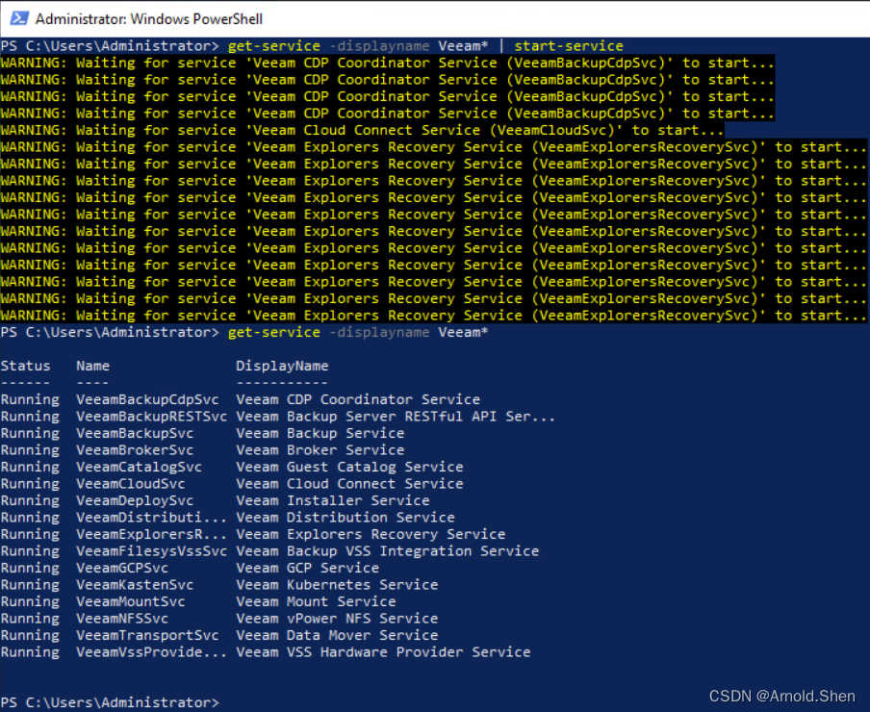The image size is (870, 712).
Task: Select the VeeamBackupSvc service name
Action: [x=135, y=433]
